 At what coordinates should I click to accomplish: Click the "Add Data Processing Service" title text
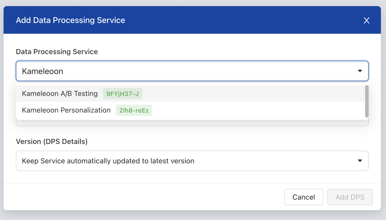[71, 20]
